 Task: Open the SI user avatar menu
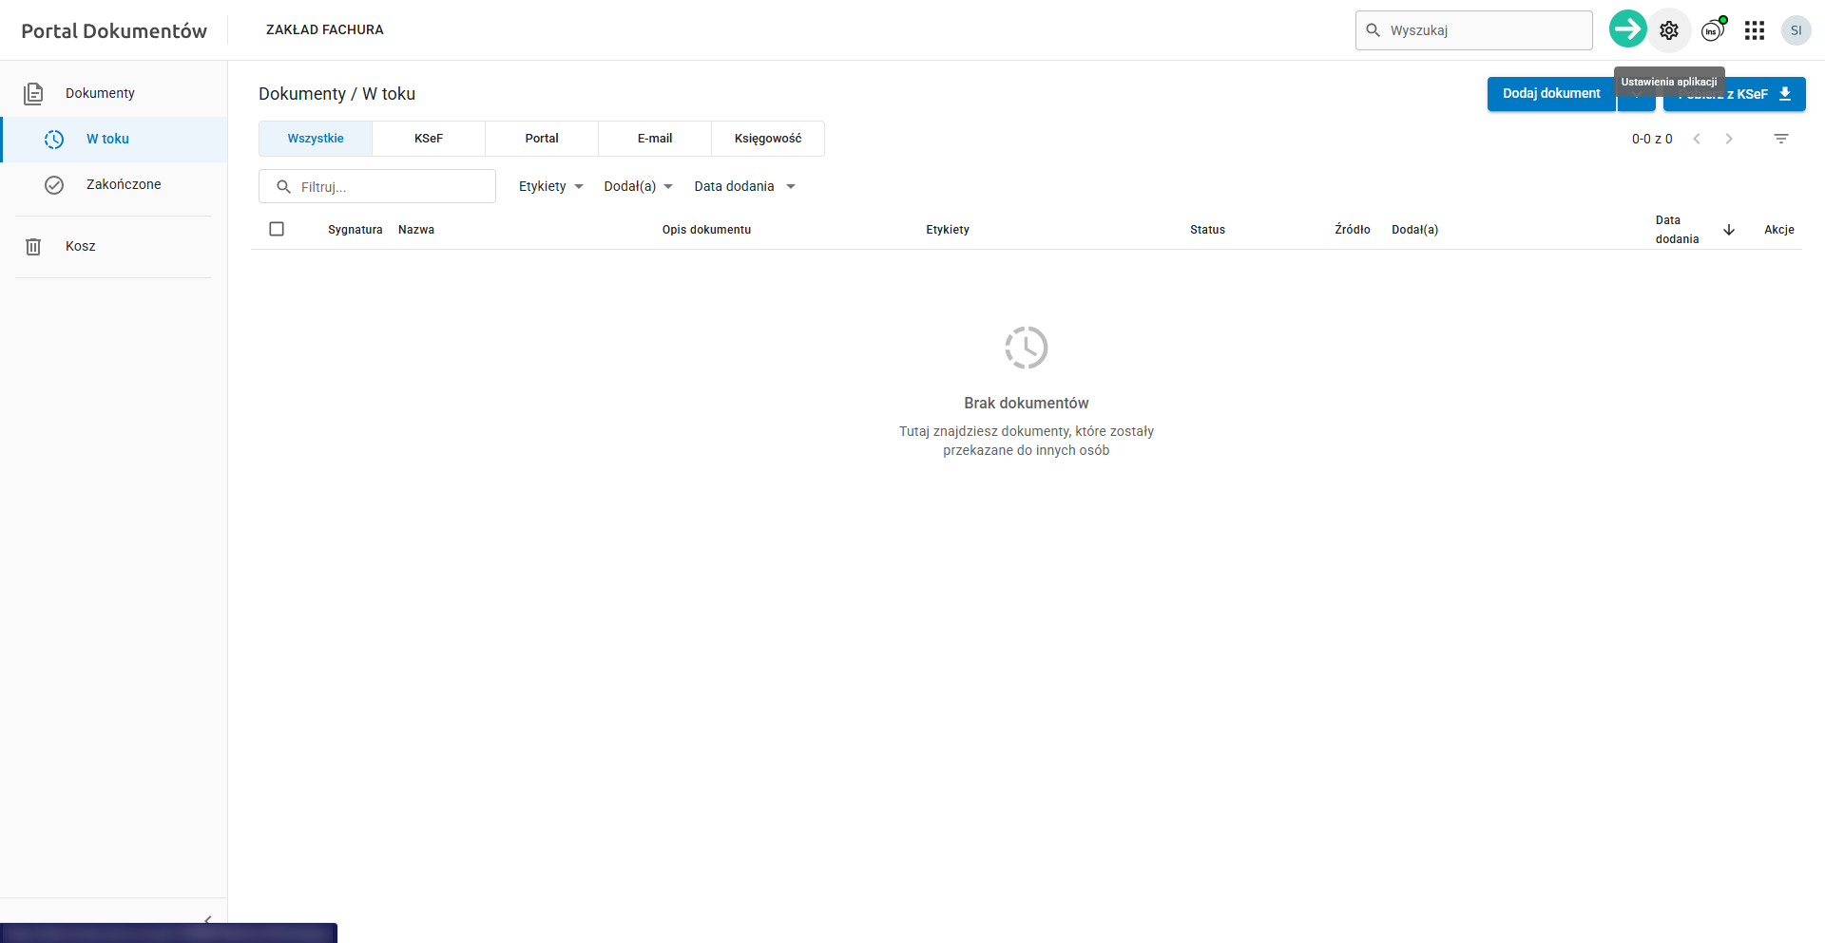[x=1796, y=30]
